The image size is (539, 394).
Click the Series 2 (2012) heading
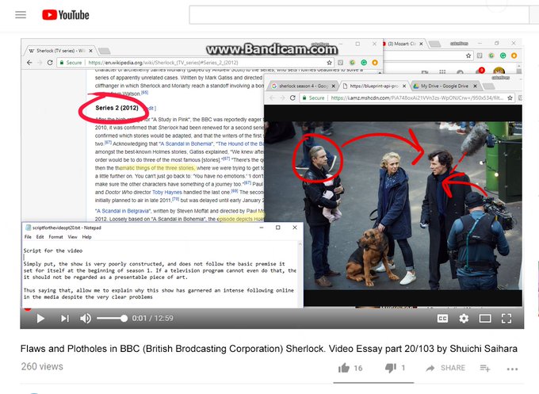click(x=117, y=108)
